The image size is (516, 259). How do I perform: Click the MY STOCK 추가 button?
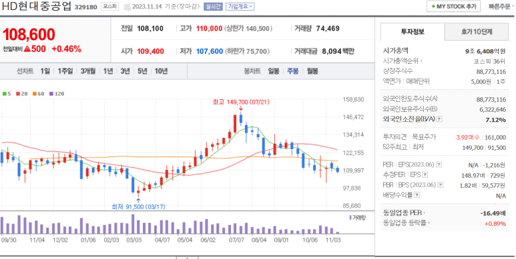(453, 7)
